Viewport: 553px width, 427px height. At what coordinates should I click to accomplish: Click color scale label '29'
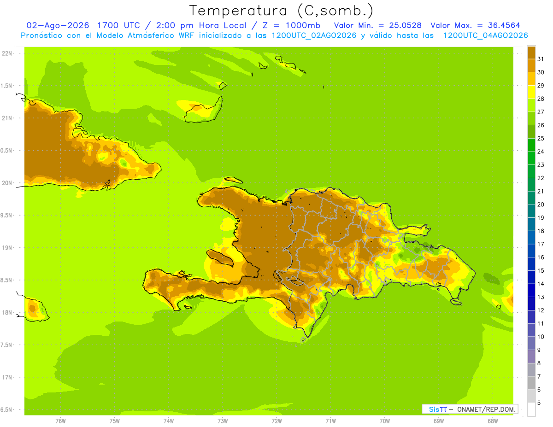(541, 85)
